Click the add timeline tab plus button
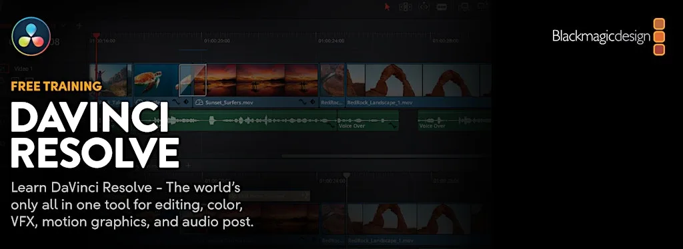Image resolution: width=683 pixels, height=249 pixels. coord(79,26)
